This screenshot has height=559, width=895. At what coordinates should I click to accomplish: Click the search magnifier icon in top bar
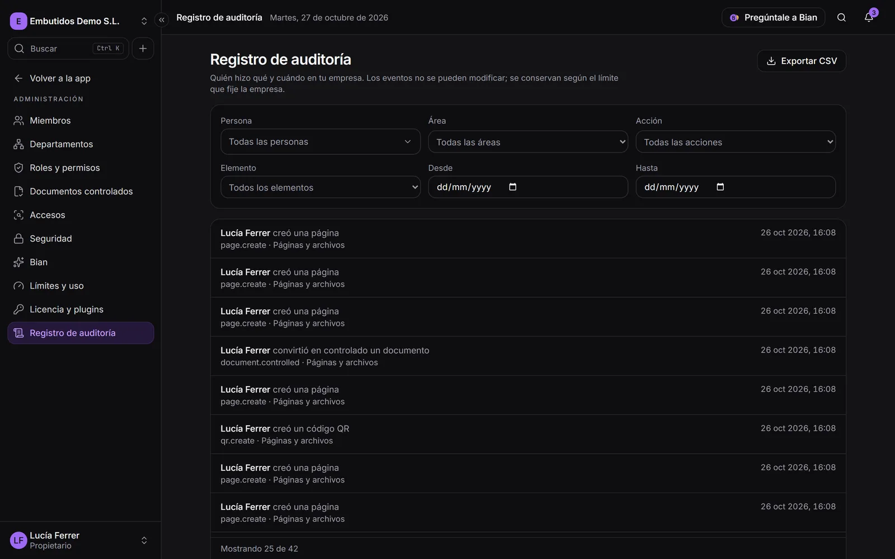(x=841, y=17)
